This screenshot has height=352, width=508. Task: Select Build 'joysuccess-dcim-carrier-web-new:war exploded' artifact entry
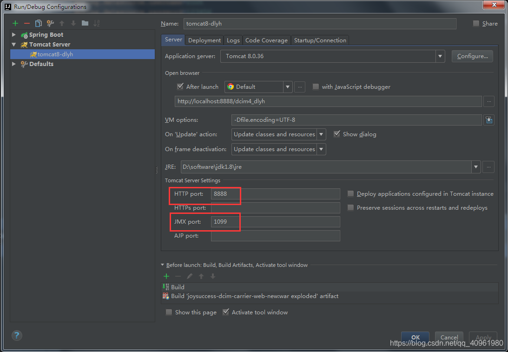click(x=330, y=296)
